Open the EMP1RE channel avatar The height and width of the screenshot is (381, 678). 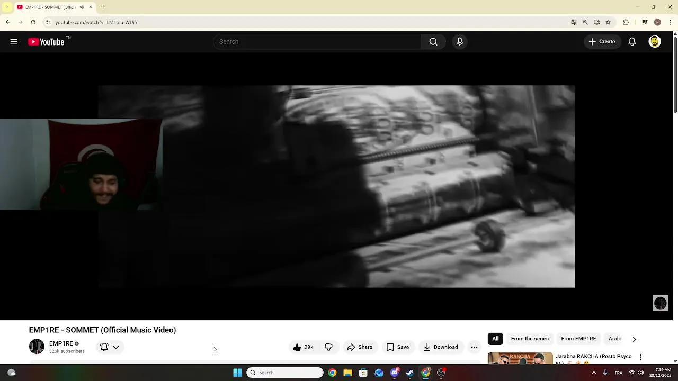tap(37, 347)
